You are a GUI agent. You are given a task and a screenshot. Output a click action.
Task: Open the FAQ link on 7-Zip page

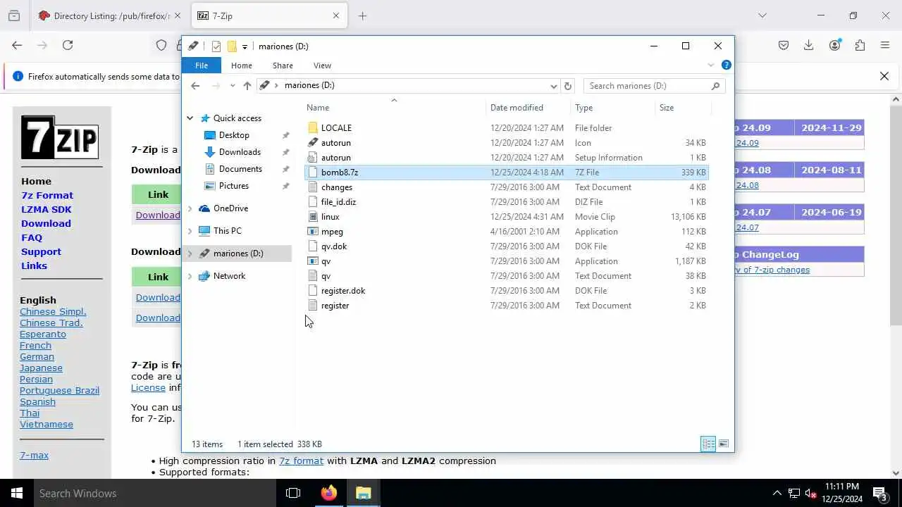tap(32, 237)
